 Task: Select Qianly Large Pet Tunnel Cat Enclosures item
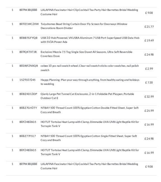coord(87,96)
